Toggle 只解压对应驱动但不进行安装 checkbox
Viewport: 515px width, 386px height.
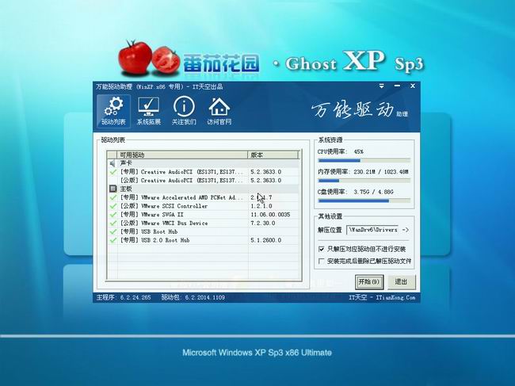[321, 249]
